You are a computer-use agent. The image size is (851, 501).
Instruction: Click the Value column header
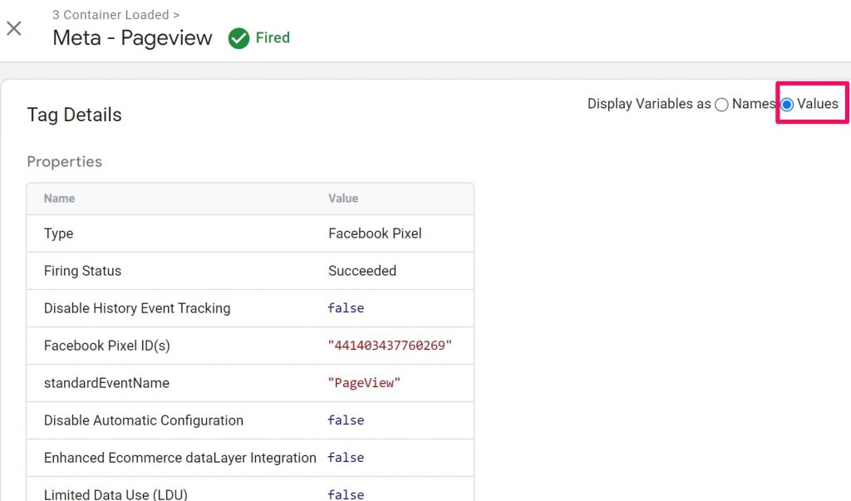point(343,199)
